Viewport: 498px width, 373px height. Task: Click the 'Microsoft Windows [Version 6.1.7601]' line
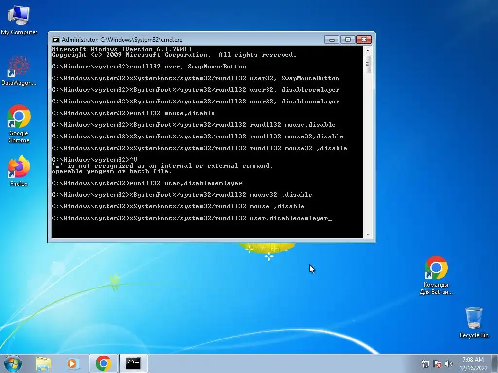click(x=122, y=49)
